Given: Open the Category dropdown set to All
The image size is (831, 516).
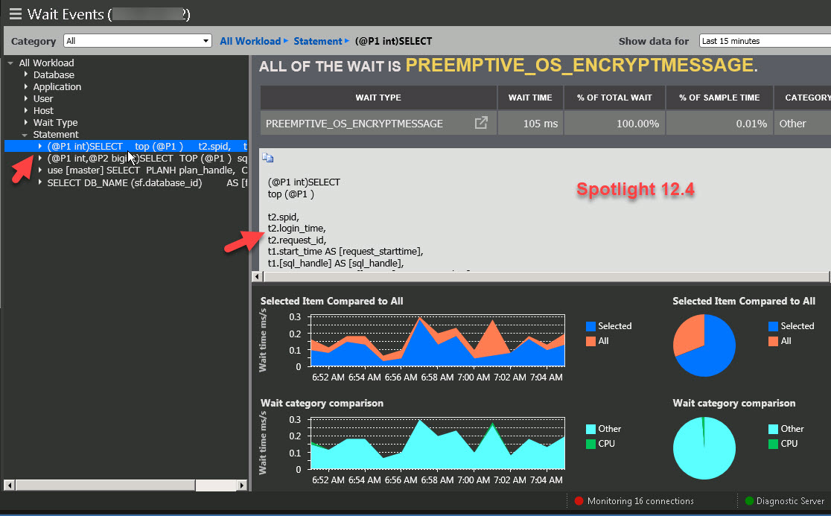Looking at the screenshot, I should [138, 41].
